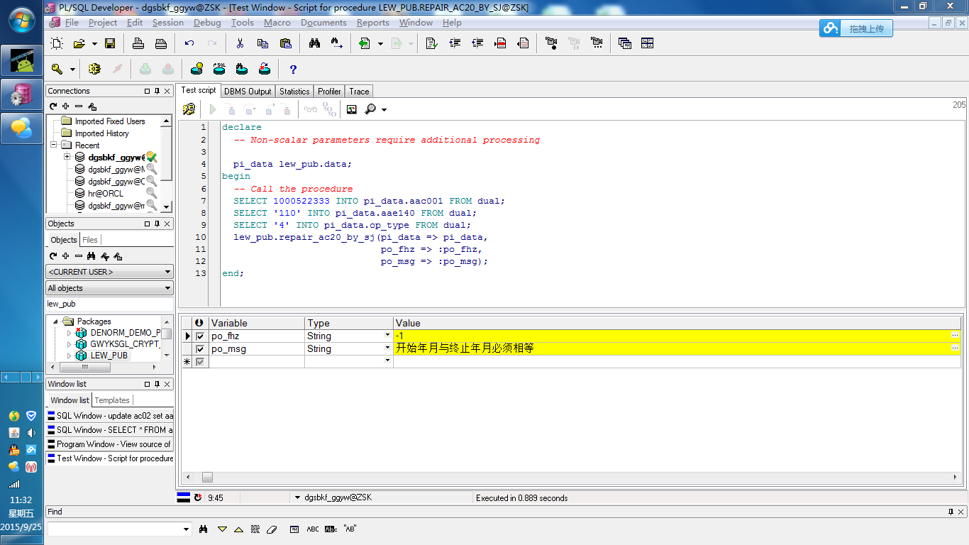This screenshot has width=969, height=545.
Task: Uncheck the po_fhz variable checkbox
Action: tap(200, 336)
